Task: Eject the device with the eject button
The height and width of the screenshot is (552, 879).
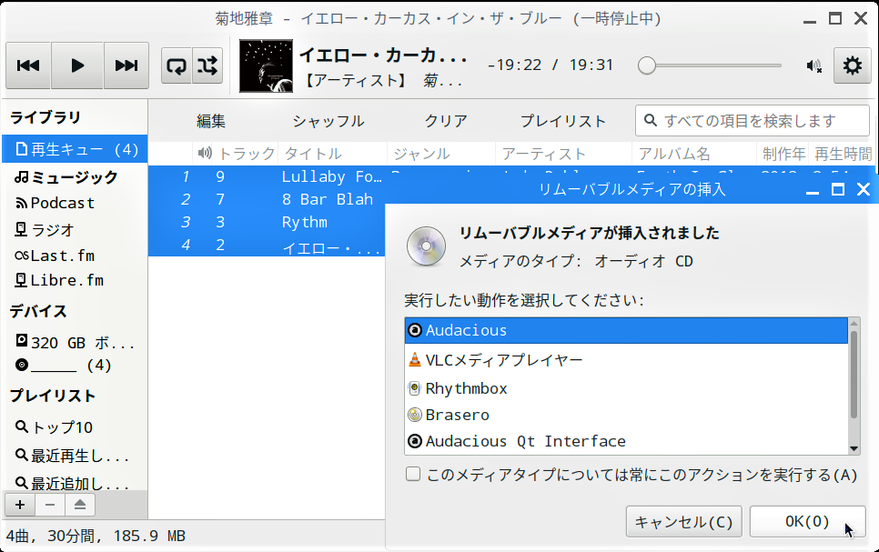Action: (79, 505)
